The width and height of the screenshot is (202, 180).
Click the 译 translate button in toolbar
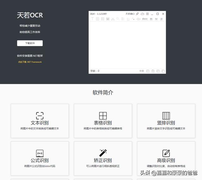point(161,19)
